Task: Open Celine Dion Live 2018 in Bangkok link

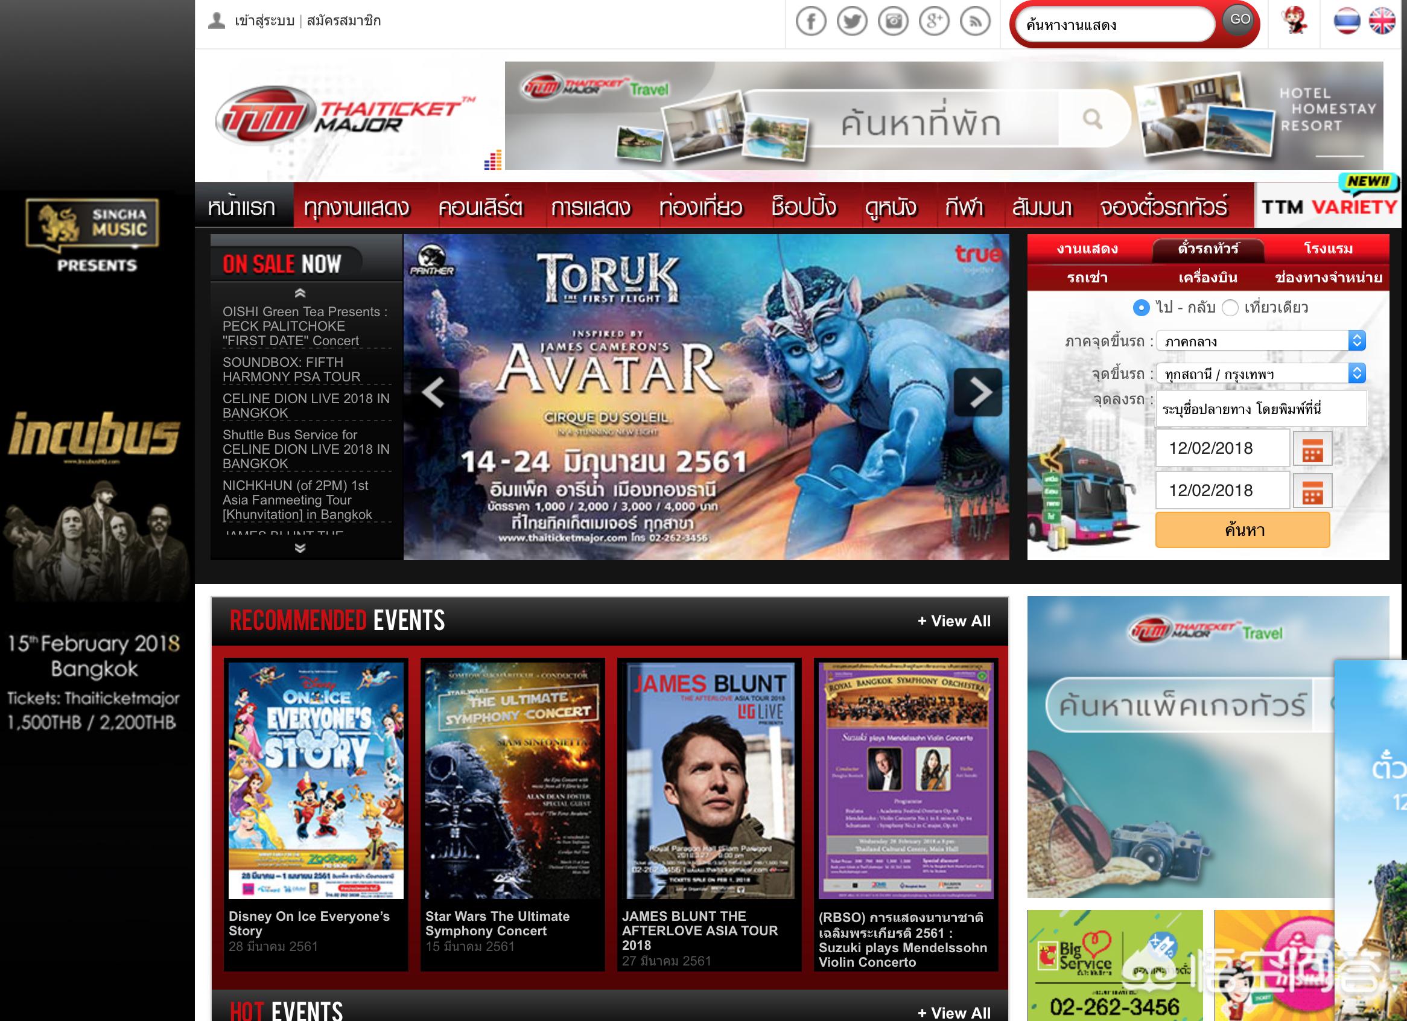Action: (x=306, y=406)
